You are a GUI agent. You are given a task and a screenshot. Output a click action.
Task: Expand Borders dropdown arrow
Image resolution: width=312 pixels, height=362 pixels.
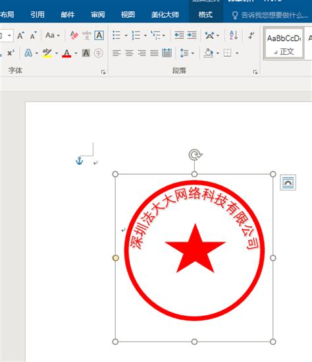[x=237, y=53]
